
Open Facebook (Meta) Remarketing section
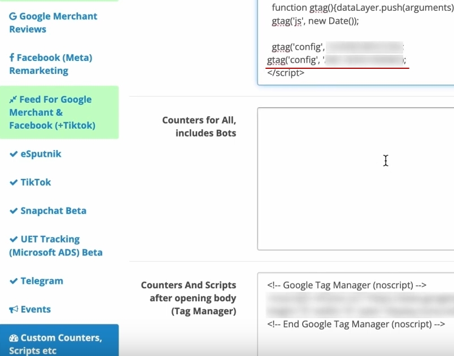pos(51,64)
